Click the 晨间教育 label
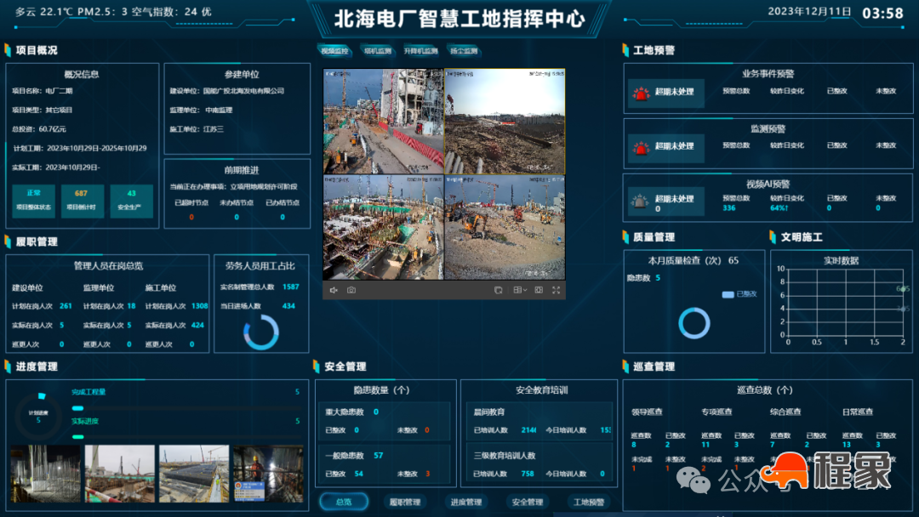919x517 pixels. 489,412
